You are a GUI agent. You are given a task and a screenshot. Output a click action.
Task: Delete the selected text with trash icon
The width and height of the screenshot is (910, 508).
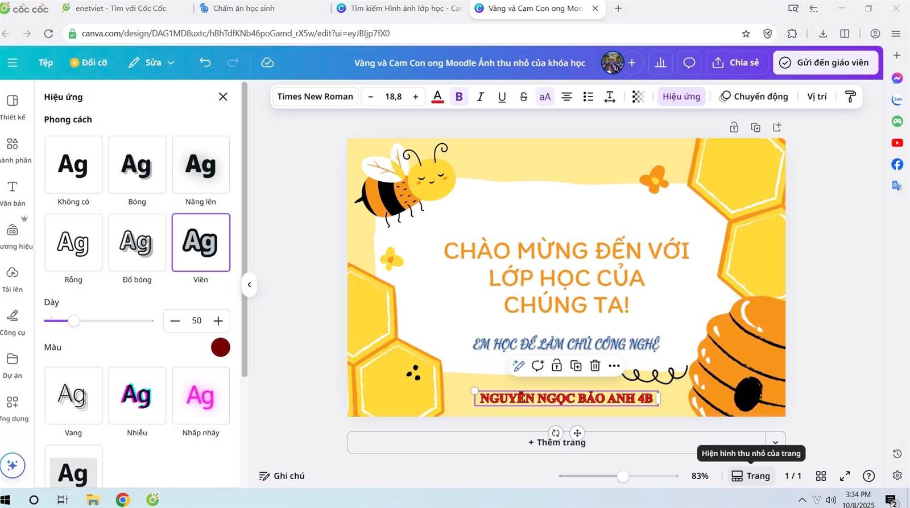[595, 365]
